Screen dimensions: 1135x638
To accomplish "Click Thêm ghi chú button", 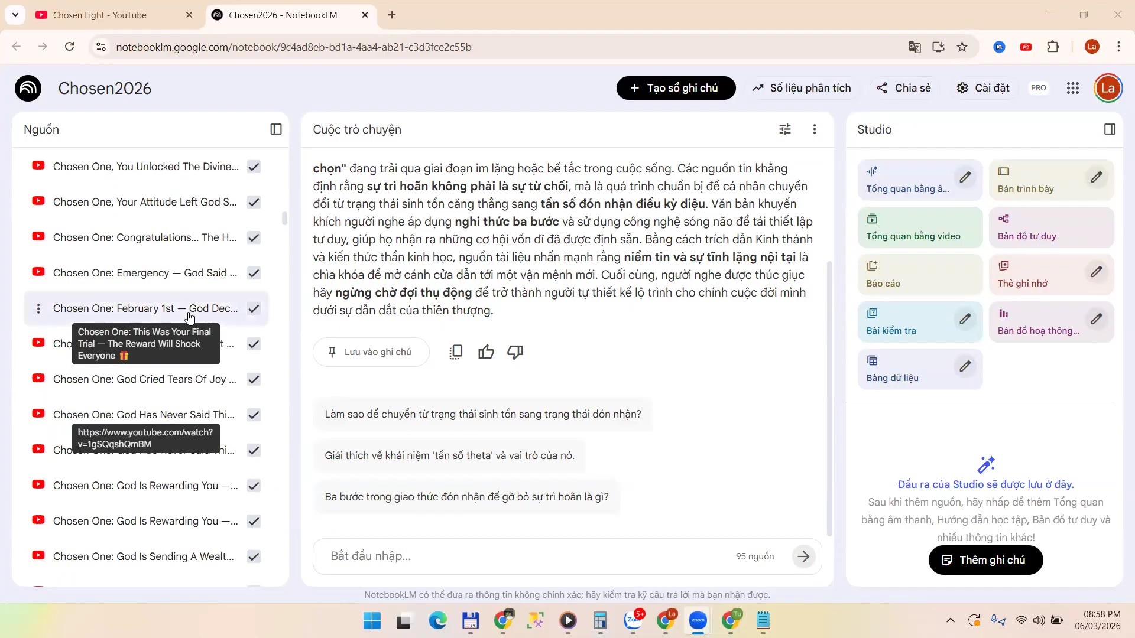I will click(x=985, y=560).
